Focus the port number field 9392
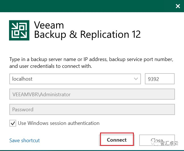 click(160, 79)
